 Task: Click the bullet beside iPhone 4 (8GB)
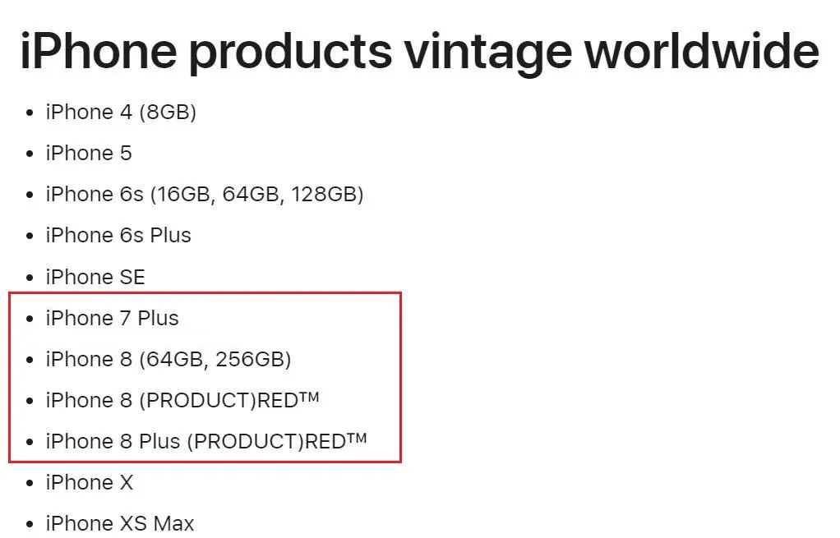30,113
